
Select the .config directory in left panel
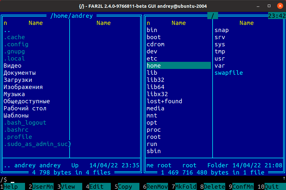pyautogui.click(x=16, y=44)
